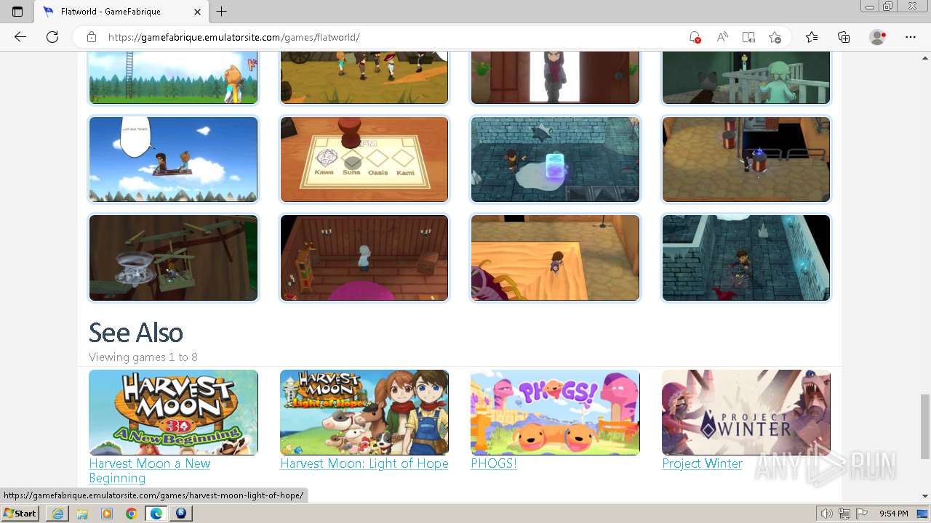931x523 pixels.
Task: Refresh the current page
Action: pyautogui.click(x=52, y=37)
